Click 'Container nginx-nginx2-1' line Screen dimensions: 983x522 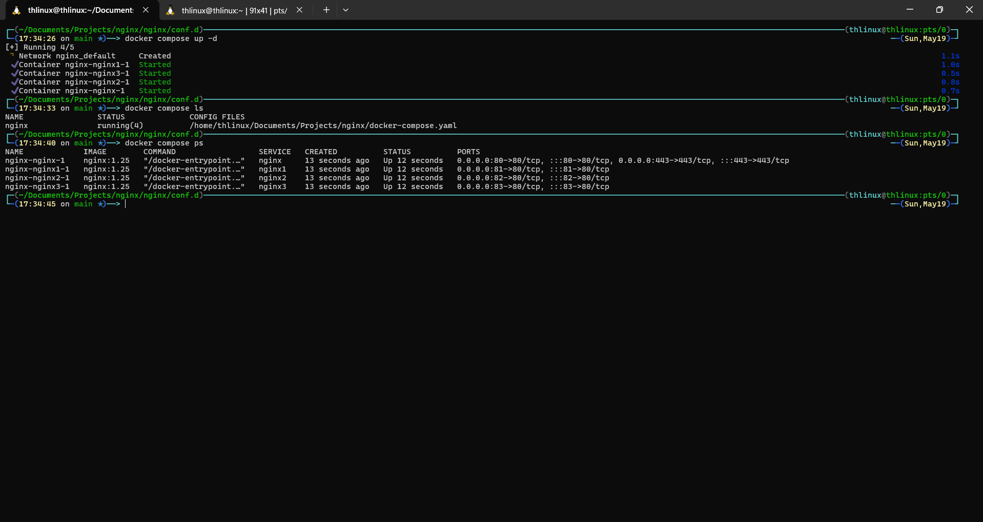click(74, 82)
